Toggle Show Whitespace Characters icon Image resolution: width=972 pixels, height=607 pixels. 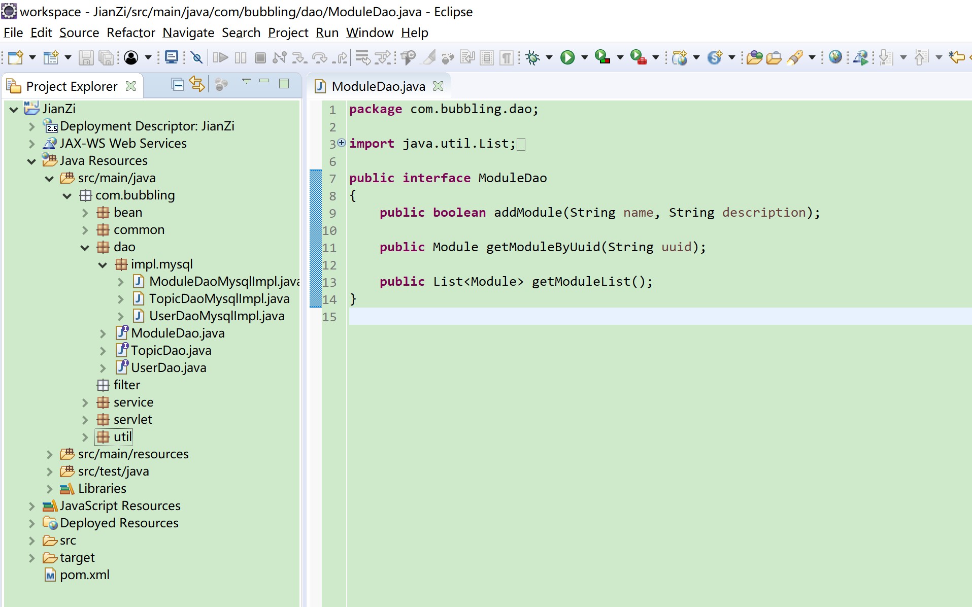tap(506, 57)
